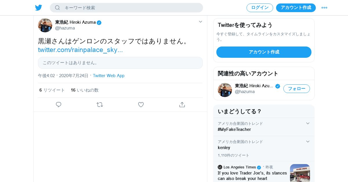The width and height of the screenshot is (348, 182).
Task: Open the Trader Joe's article thumbnail
Action: click(300, 173)
